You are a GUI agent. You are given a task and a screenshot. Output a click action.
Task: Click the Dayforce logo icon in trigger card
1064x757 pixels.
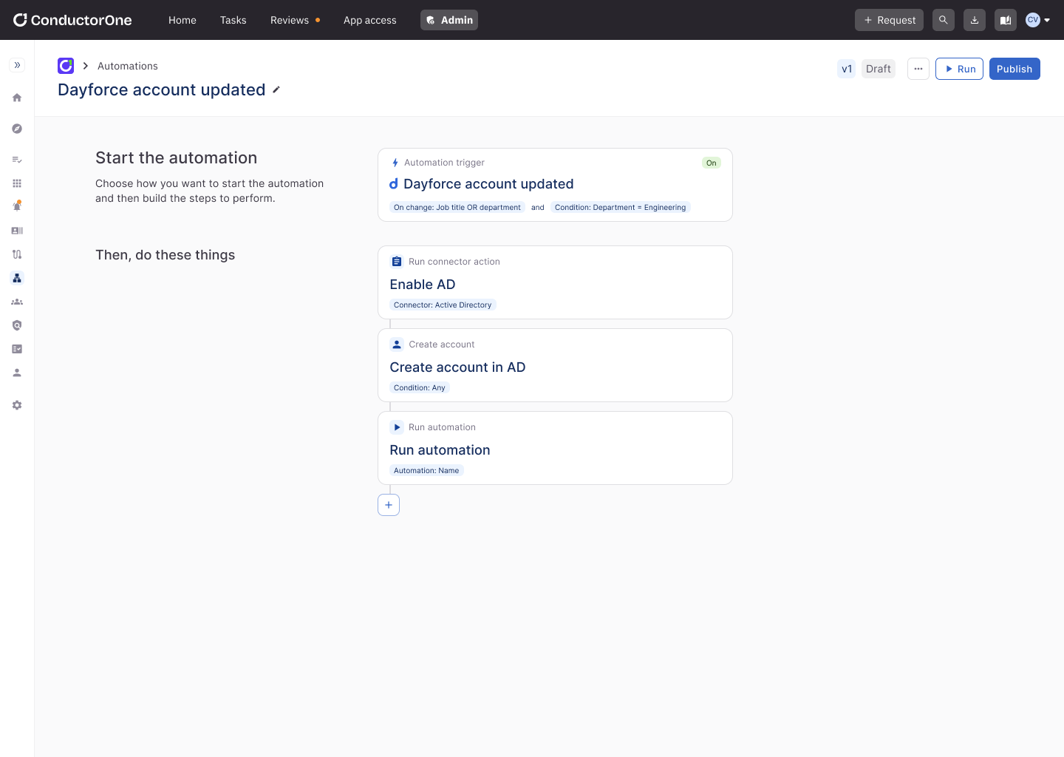[394, 183]
